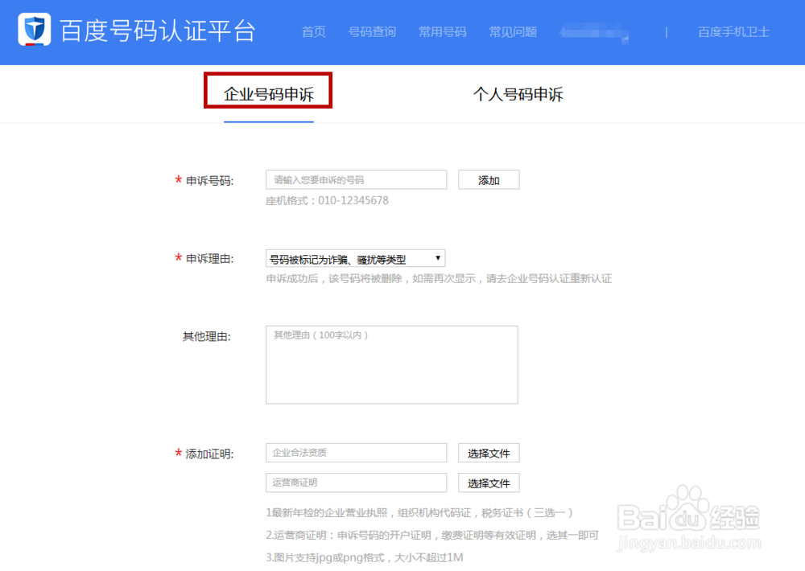
Task: Open the 常用号码 navigation item
Action: [x=442, y=32]
